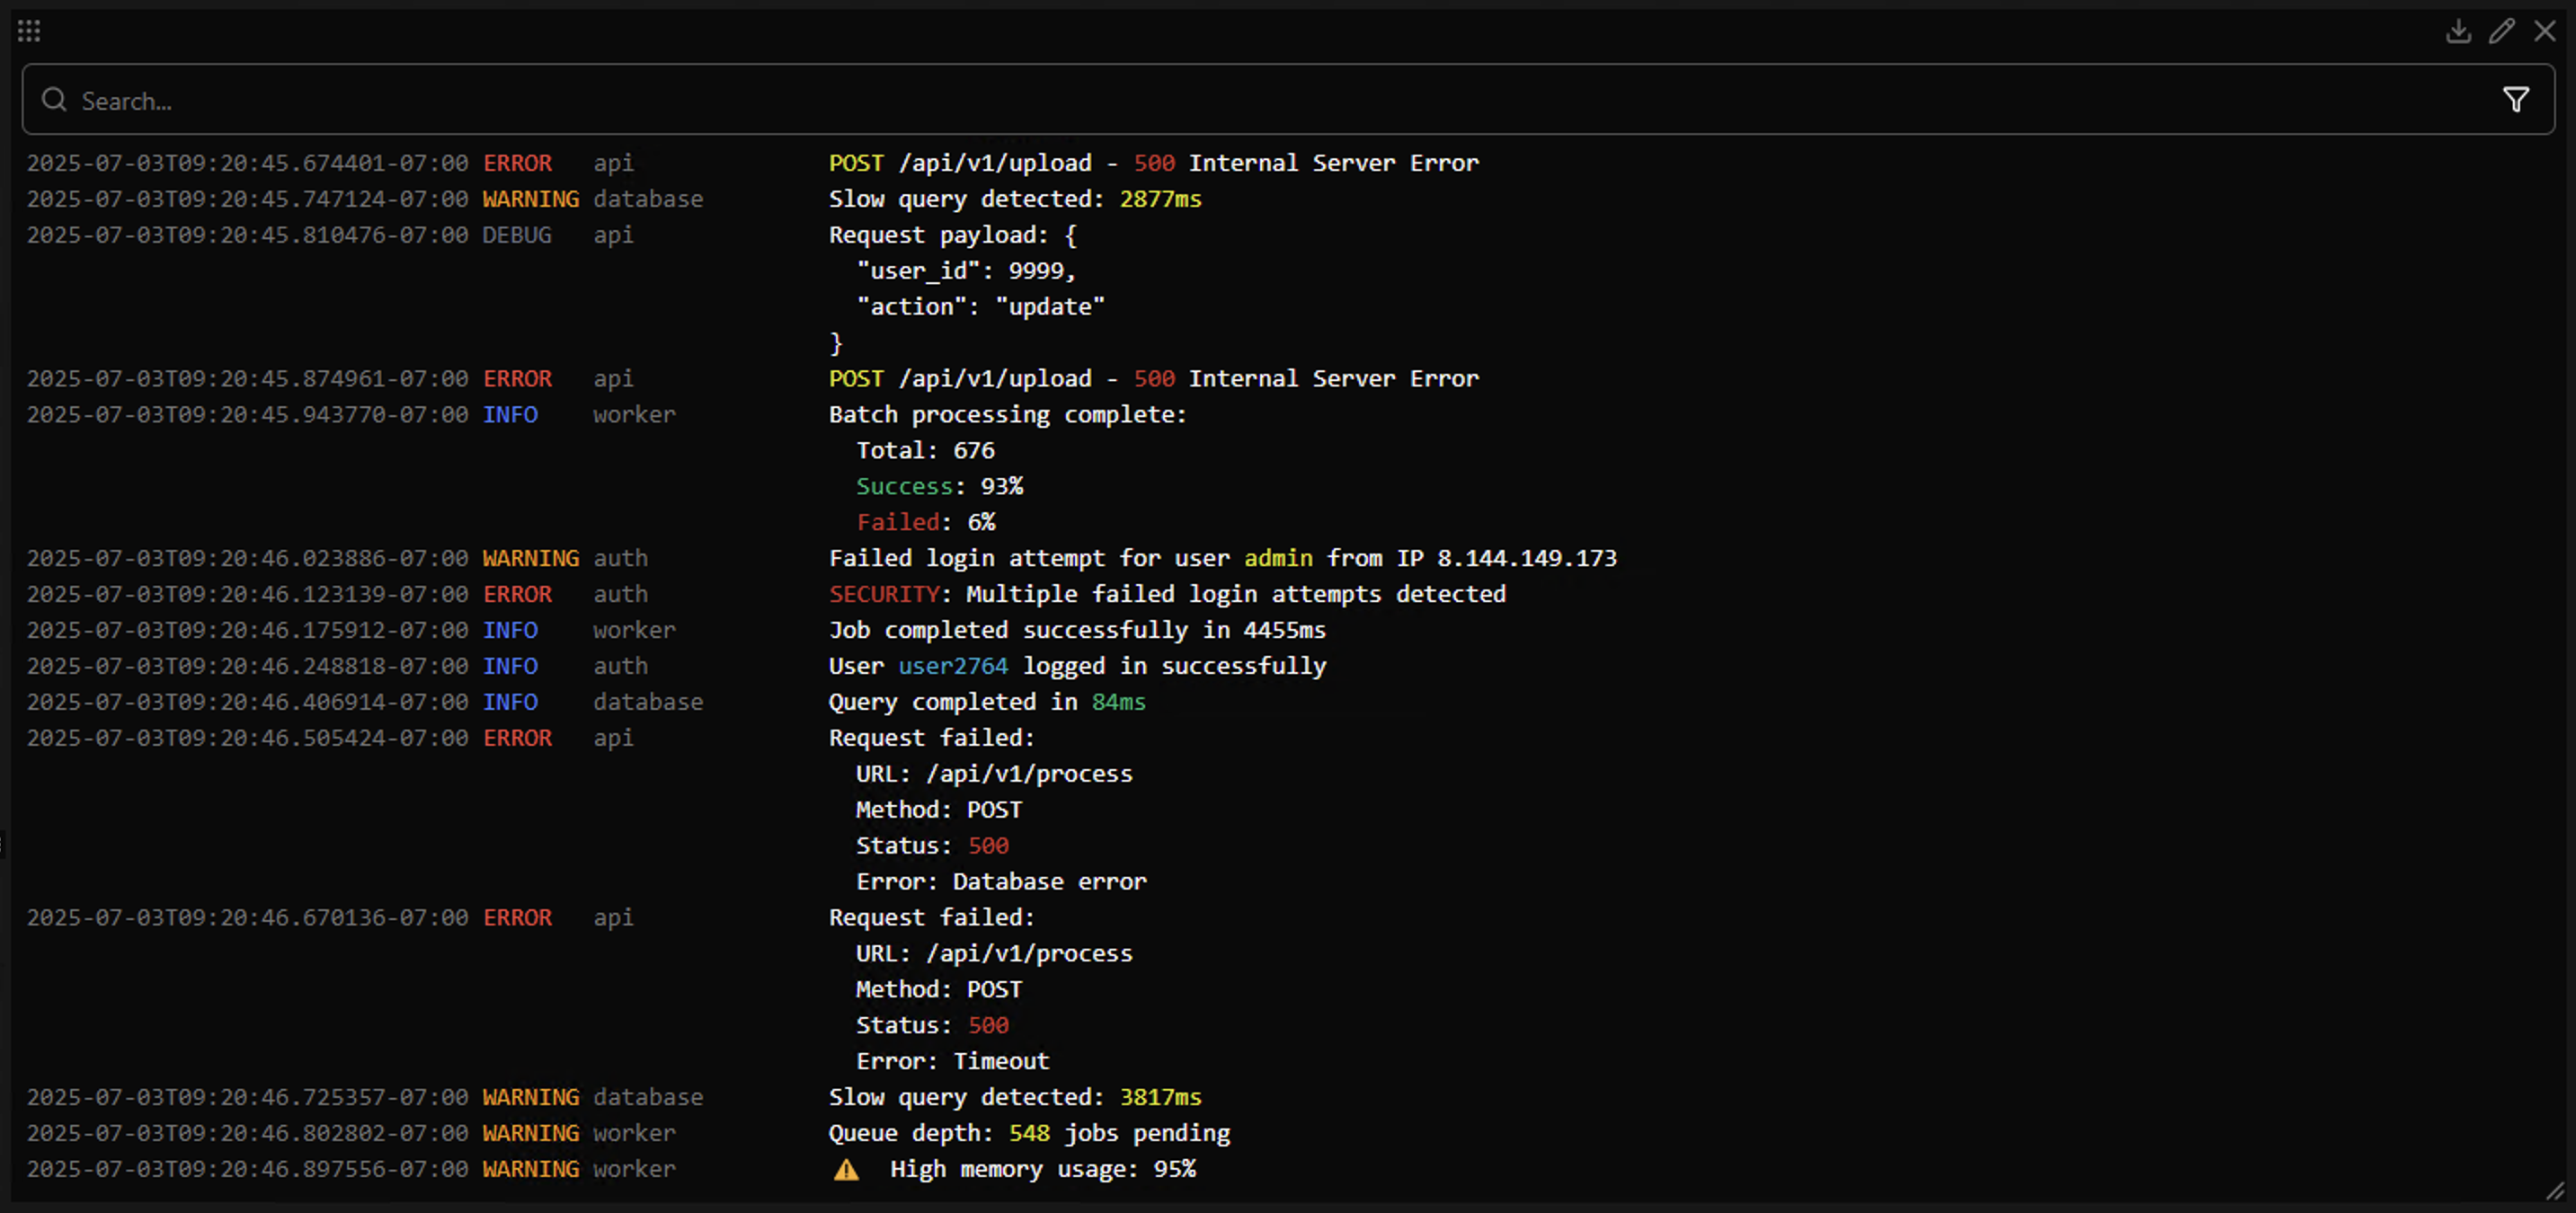Click the Error: Timeout line

[952, 1061]
